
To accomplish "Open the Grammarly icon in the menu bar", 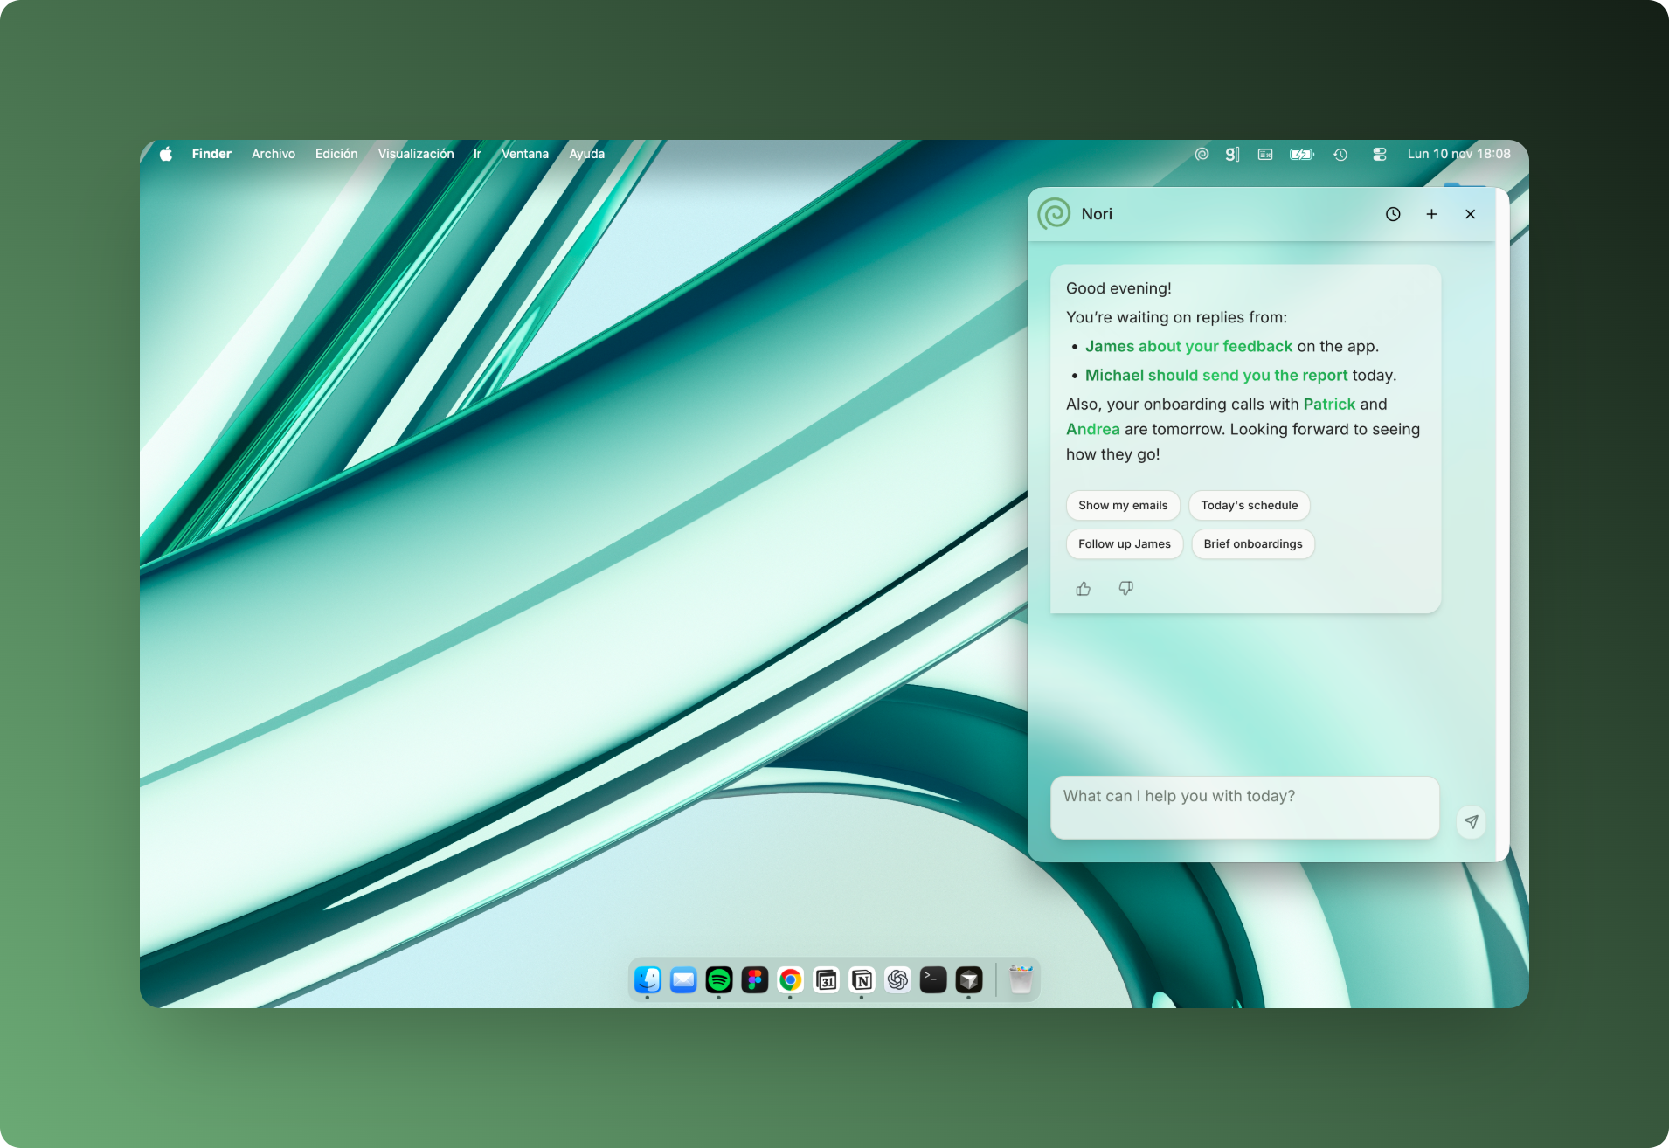I will pos(1232,154).
